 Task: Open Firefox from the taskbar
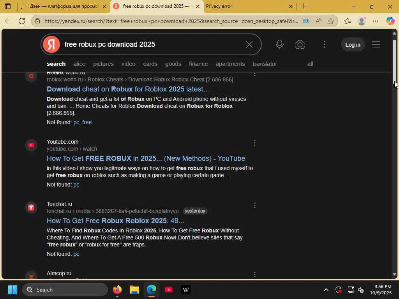click(117, 290)
